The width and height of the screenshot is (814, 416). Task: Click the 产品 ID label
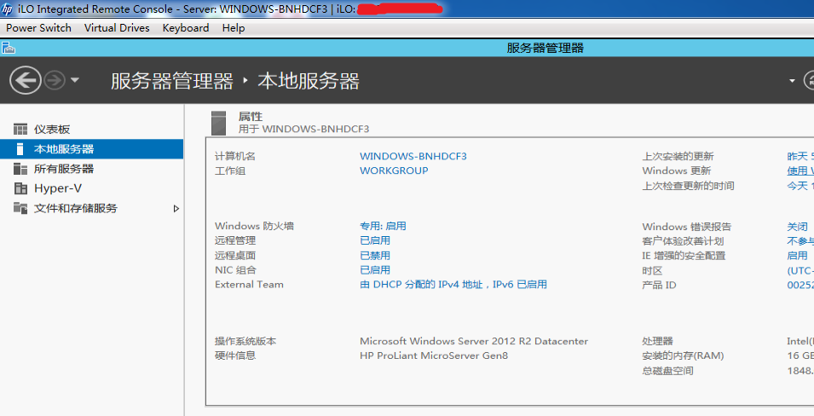660,285
